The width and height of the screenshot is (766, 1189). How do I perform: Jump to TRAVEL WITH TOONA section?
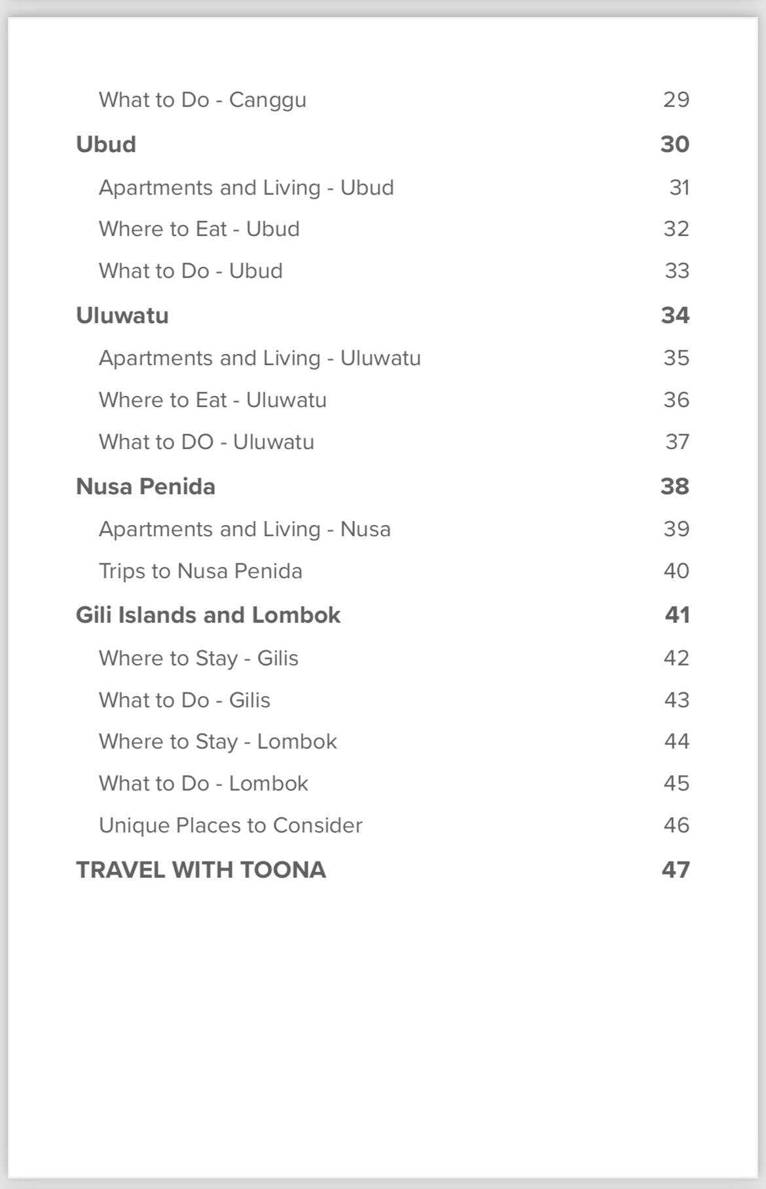[x=200, y=870]
